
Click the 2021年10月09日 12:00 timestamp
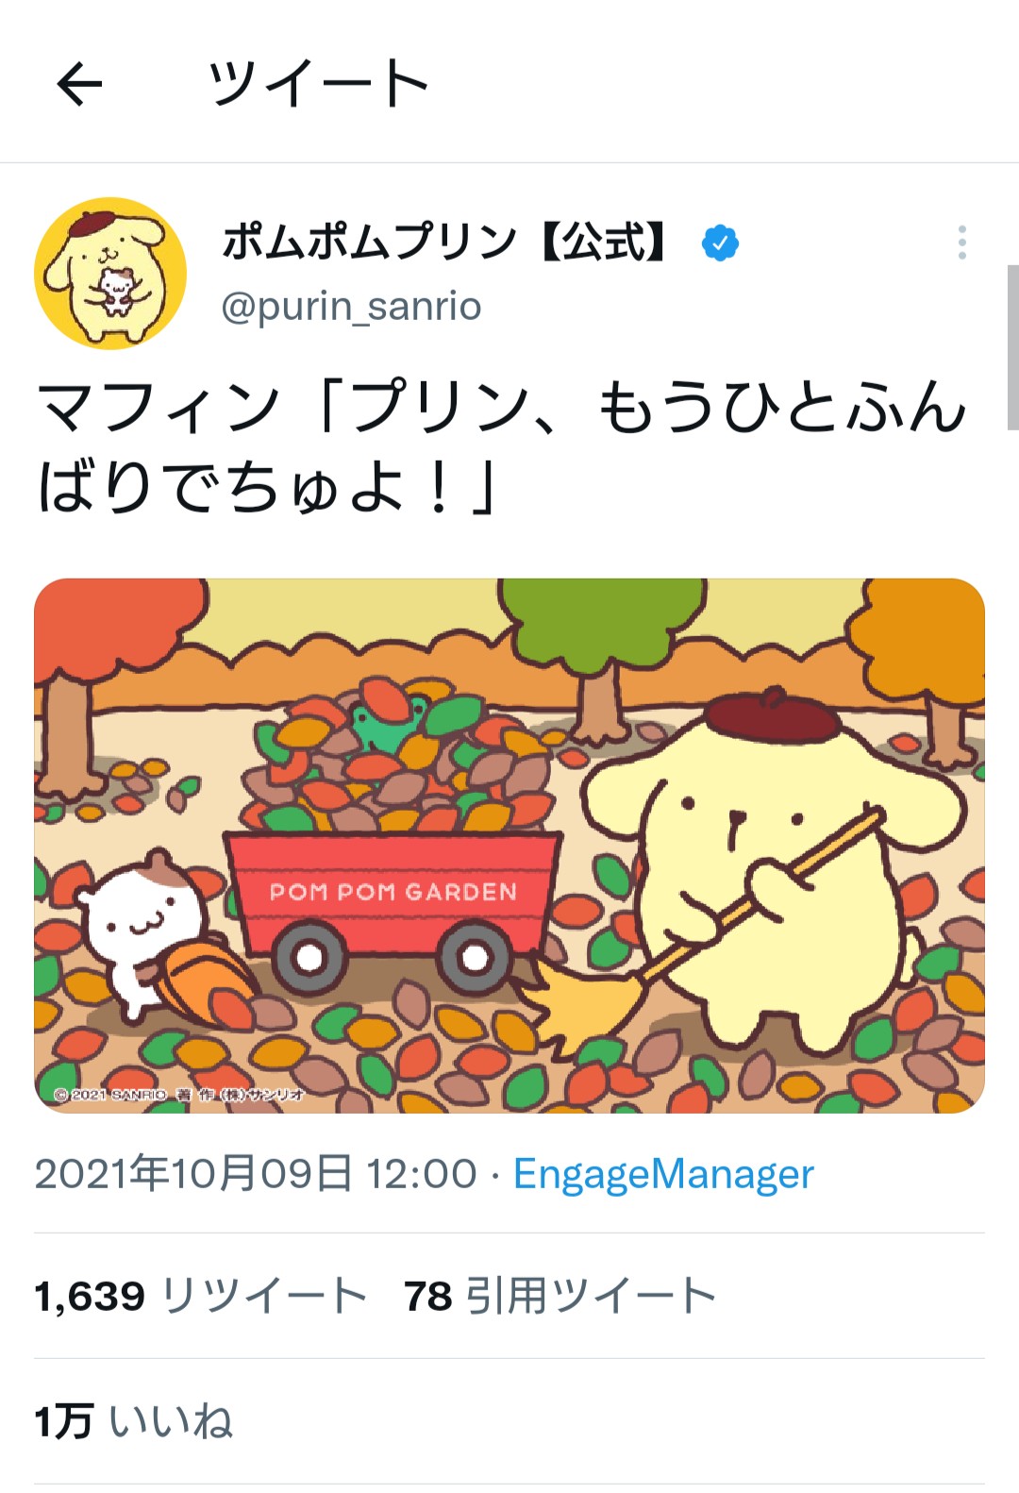pyautogui.click(x=256, y=1174)
